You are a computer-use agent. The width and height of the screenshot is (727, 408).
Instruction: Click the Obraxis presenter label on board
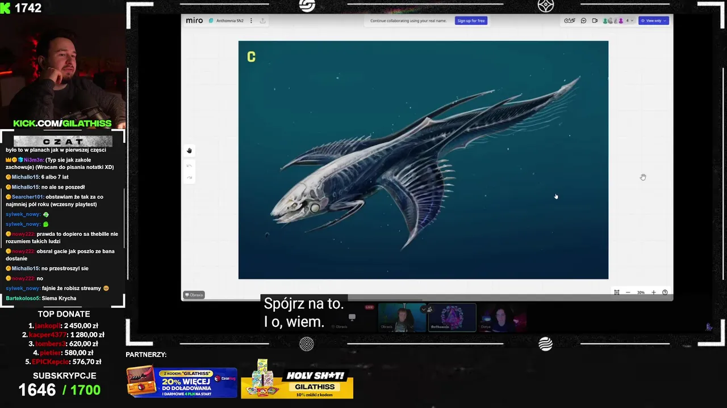tap(194, 295)
